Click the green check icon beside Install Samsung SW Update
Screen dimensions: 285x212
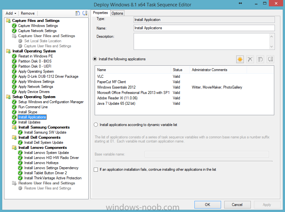pos(20,132)
